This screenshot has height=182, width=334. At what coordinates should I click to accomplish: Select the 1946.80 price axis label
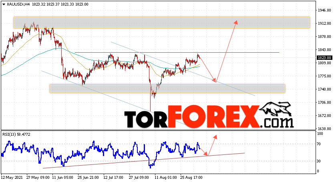tap(324, 10)
